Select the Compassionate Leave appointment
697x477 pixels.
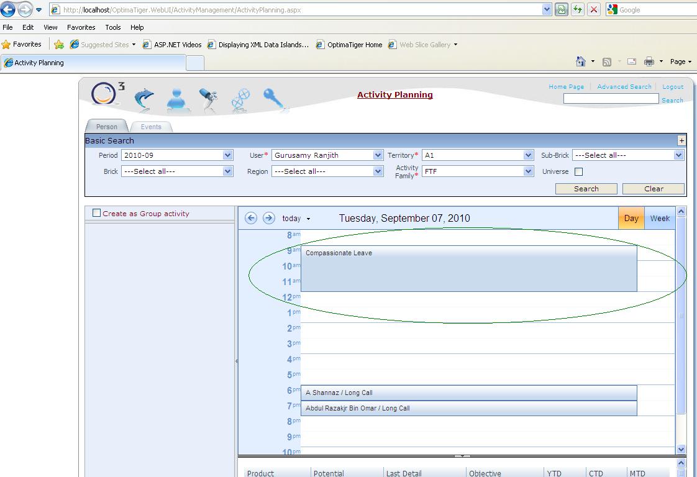click(x=469, y=268)
